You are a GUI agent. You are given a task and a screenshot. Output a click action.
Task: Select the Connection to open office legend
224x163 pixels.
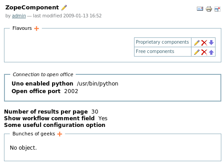[x=43, y=74]
